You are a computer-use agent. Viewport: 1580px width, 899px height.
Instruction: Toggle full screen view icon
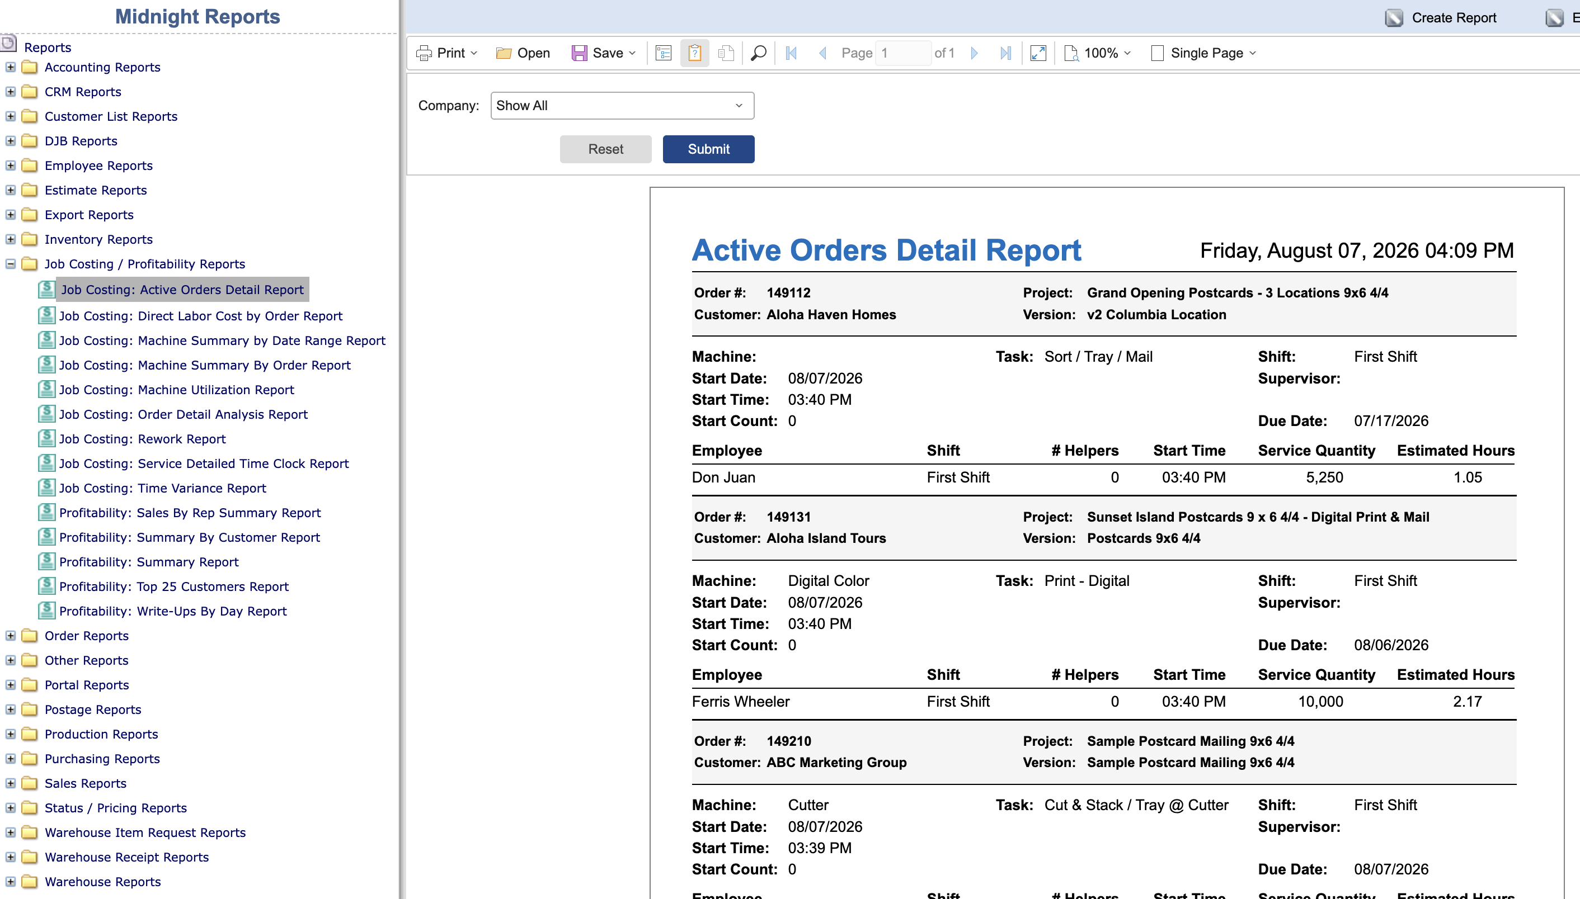[x=1038, y=53]
